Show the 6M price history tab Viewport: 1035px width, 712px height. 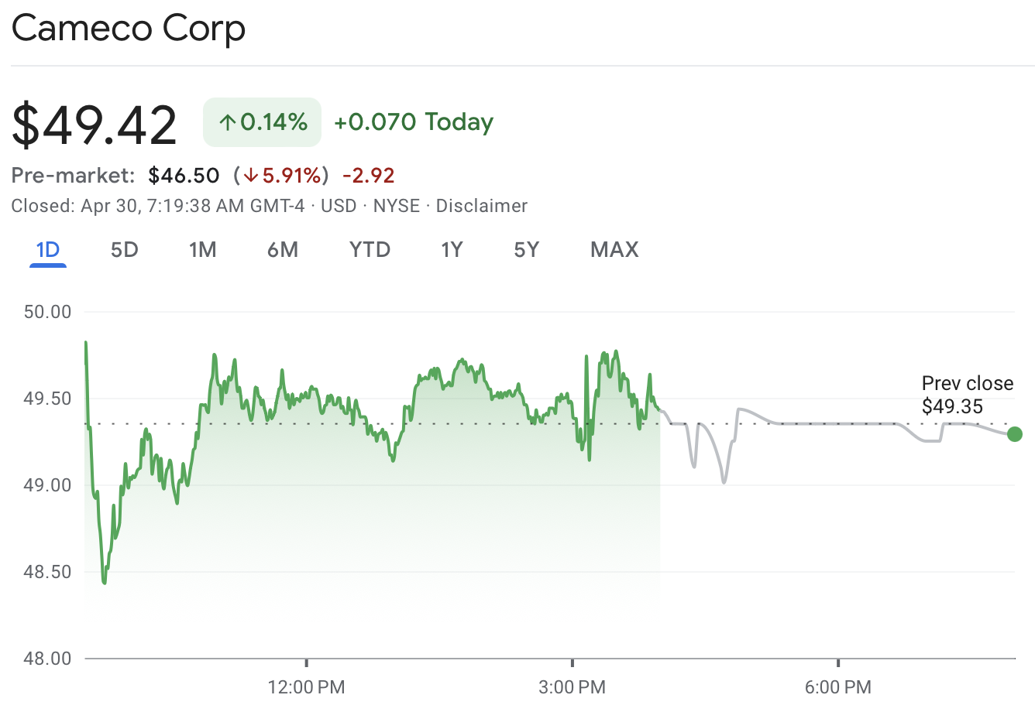click(283, 250)
